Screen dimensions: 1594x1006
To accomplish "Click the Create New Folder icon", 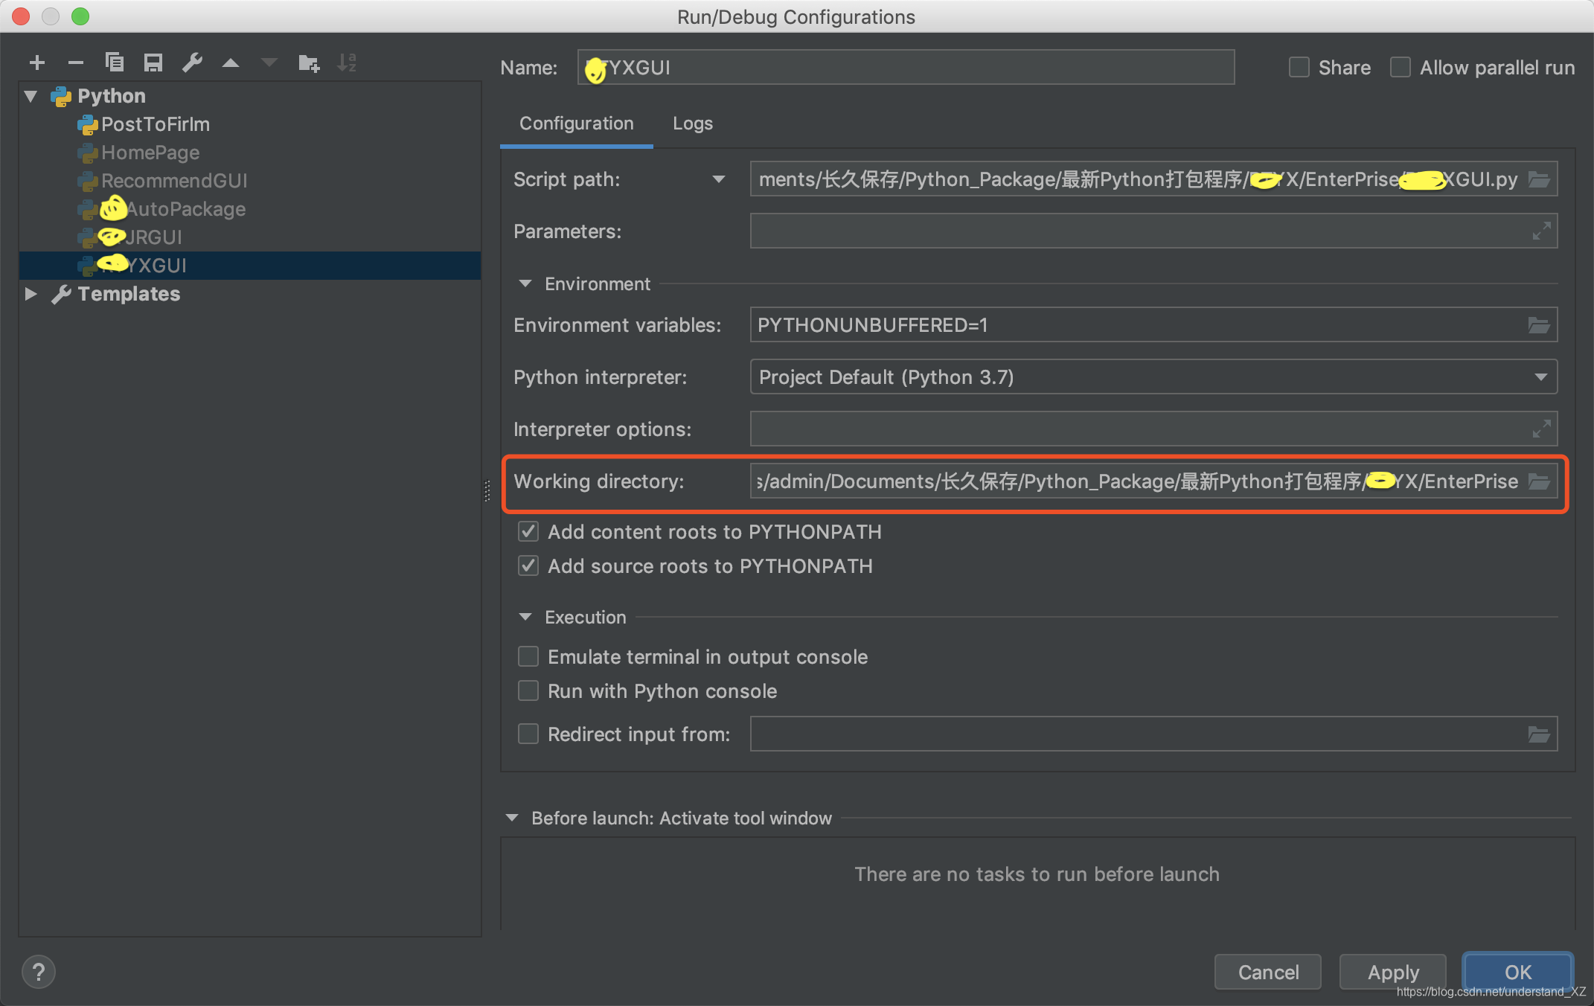I will tap(308, 63).
